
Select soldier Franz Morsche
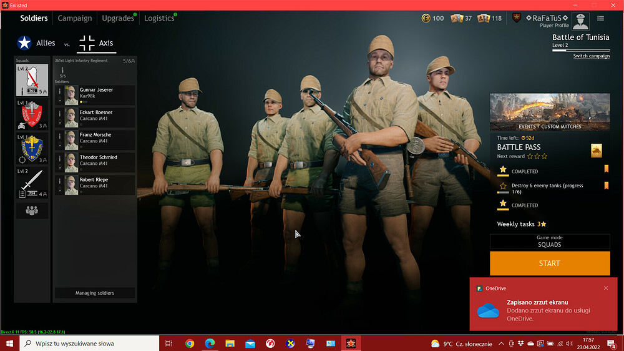(95, 141)
